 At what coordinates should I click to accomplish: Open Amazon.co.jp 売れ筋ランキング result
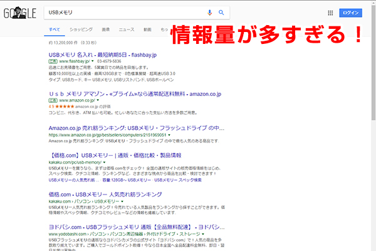pos(137,128)
